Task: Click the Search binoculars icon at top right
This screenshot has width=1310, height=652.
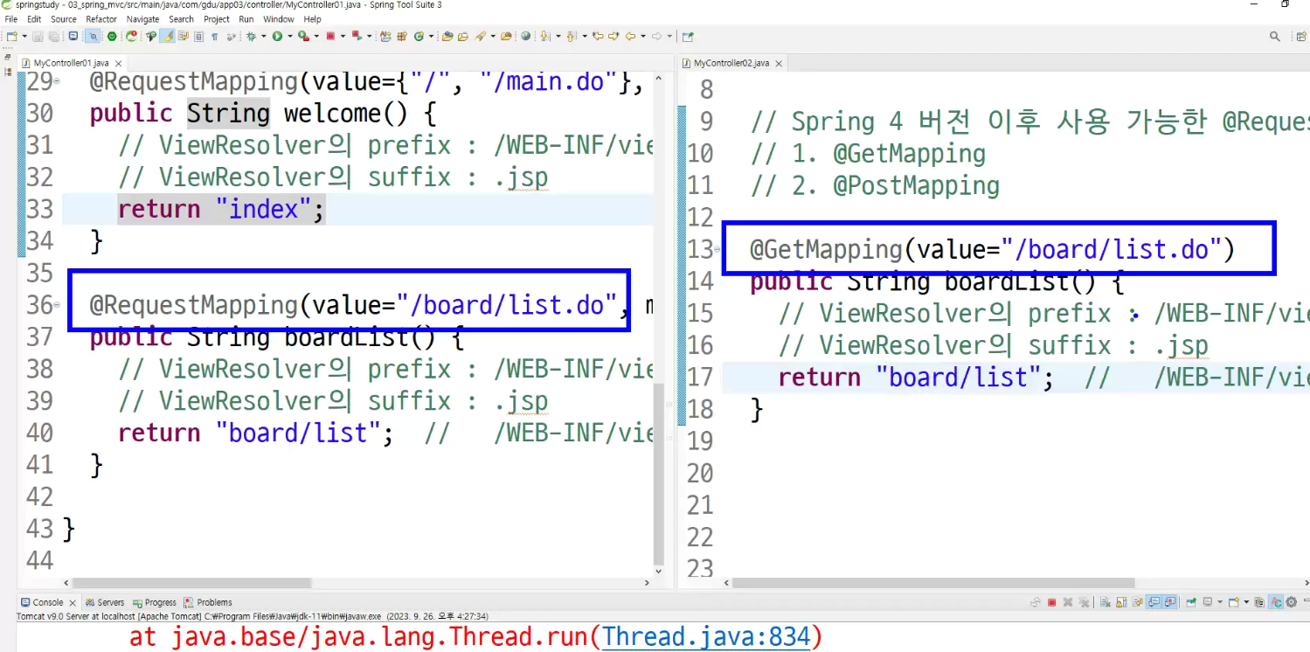Action: pos(1275,37)
